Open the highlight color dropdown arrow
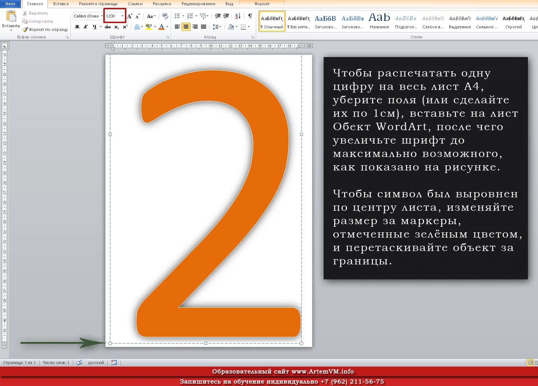This screenshot has height=386, width=538. pyautogui.click(x=155, y=27)
